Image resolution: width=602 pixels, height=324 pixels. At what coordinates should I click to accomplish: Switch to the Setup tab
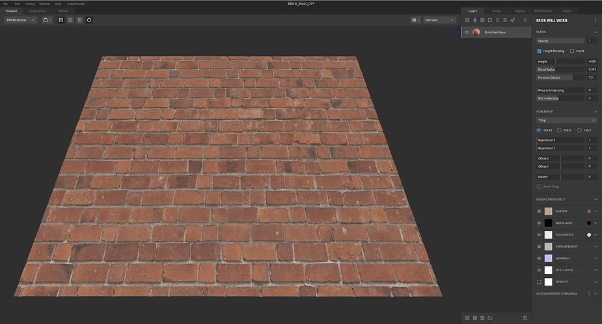[x=496, y=11]
